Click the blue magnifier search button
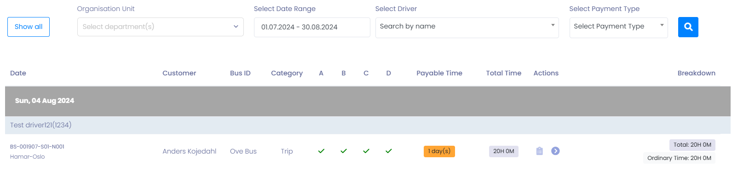732x177 pixels. [688, 27]
